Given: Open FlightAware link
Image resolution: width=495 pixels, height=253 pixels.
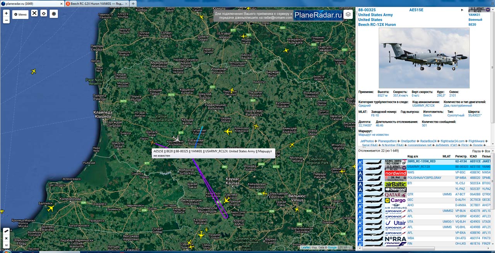Looking at the screenshot, I should coord(476,141).
